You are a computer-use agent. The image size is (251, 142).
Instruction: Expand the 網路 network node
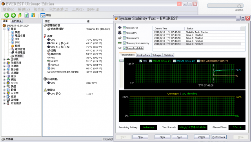[x=4, y=79]
